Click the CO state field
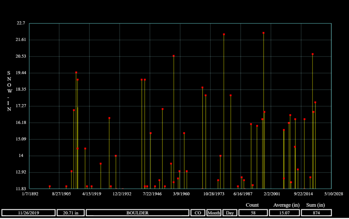 (198, 213)
